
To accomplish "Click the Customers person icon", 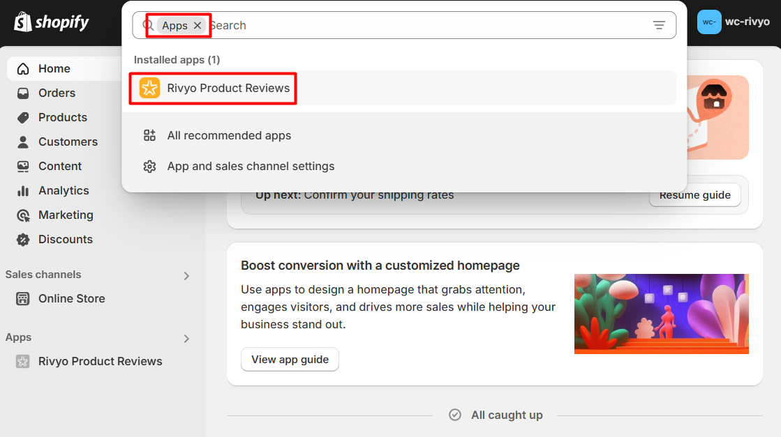I will point(23,141).
